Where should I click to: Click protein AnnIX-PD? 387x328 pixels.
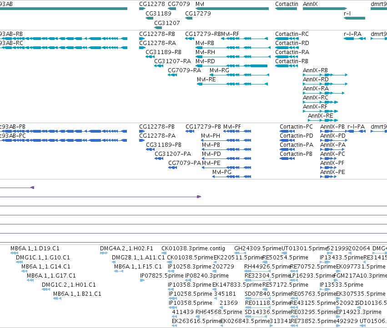pos(333,136)
